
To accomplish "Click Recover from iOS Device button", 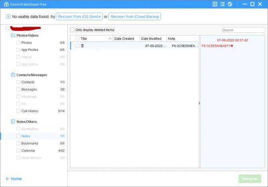I will click(x=79, y=16).
